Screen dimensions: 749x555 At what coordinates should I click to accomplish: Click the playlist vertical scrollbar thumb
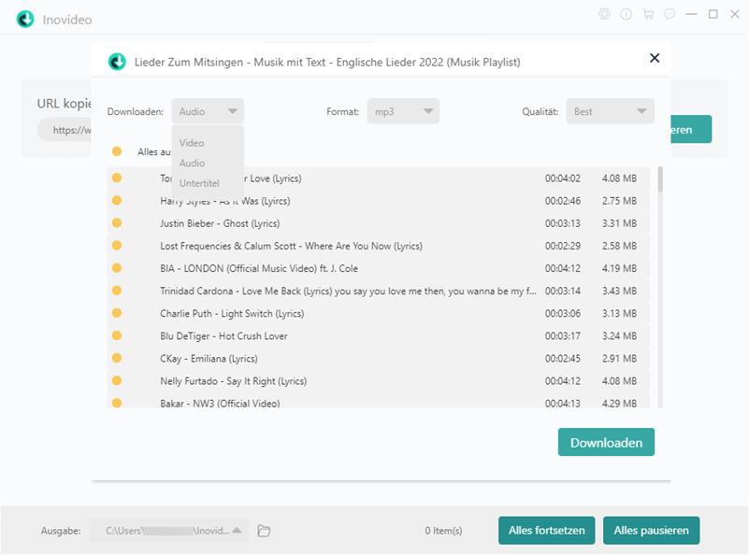660,179
